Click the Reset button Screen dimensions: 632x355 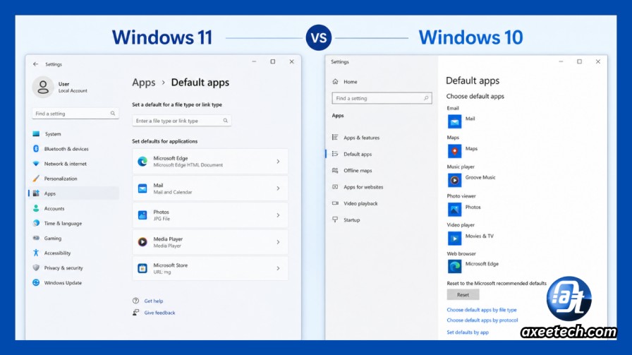tap(463, 295)
